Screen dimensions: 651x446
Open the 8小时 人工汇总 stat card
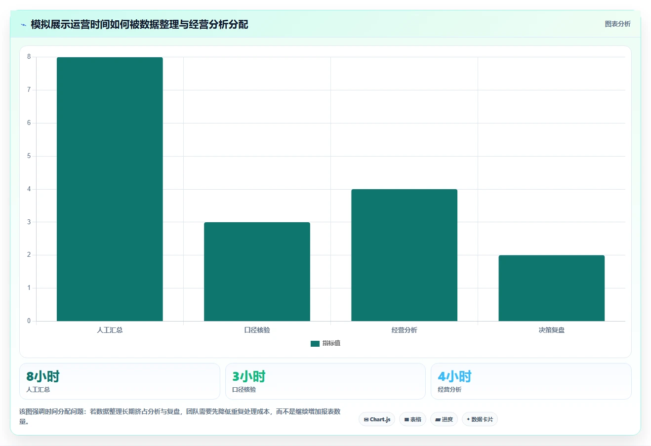coord(120,381)
